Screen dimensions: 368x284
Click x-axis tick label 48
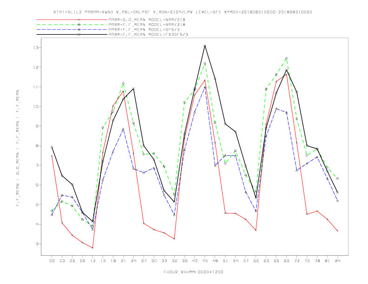(215, 261)
